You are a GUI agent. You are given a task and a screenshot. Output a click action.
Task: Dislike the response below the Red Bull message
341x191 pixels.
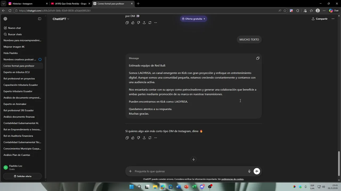(139, 138)
